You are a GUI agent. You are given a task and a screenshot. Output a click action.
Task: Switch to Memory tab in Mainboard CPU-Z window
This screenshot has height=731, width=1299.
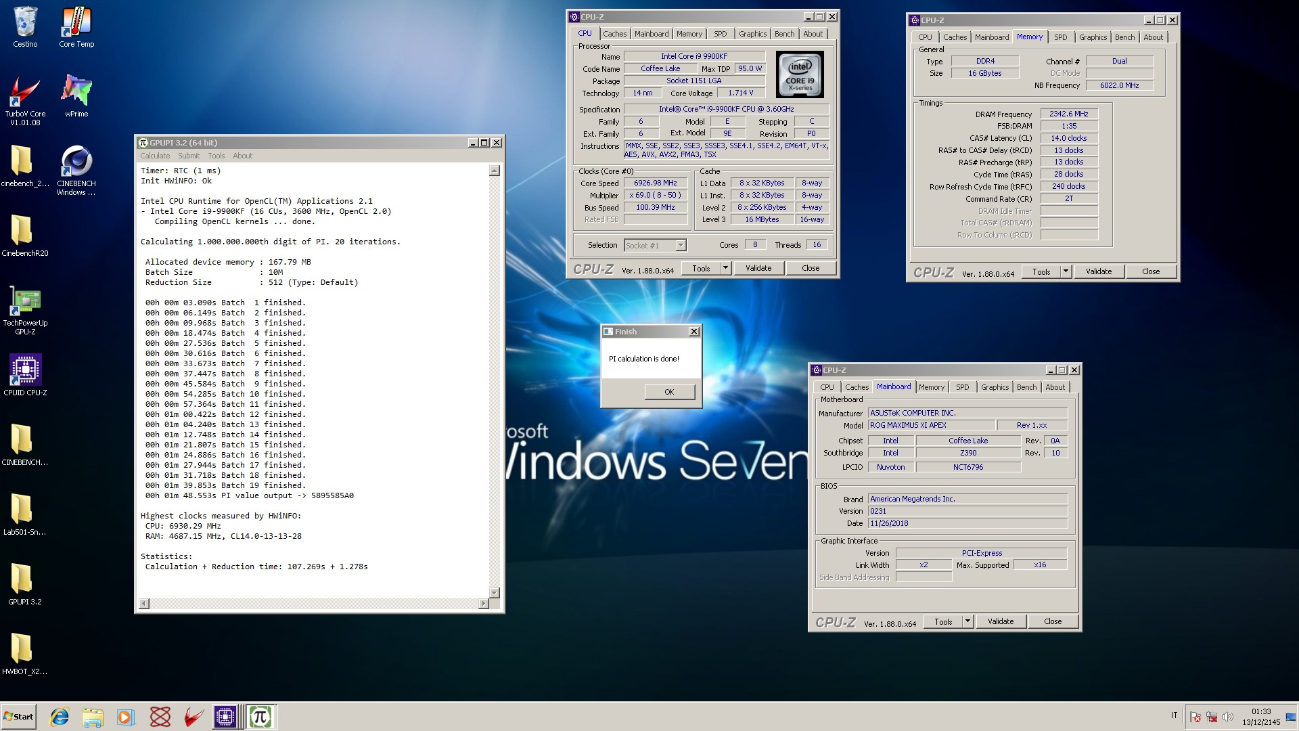(931, 387)
